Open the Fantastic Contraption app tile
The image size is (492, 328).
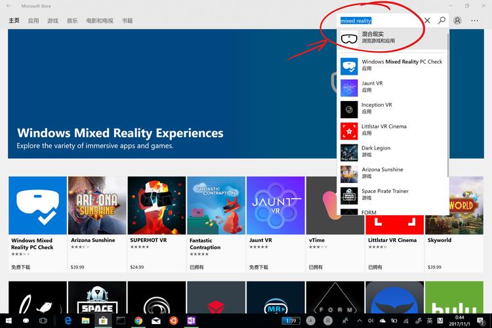[x=216, y=224]
